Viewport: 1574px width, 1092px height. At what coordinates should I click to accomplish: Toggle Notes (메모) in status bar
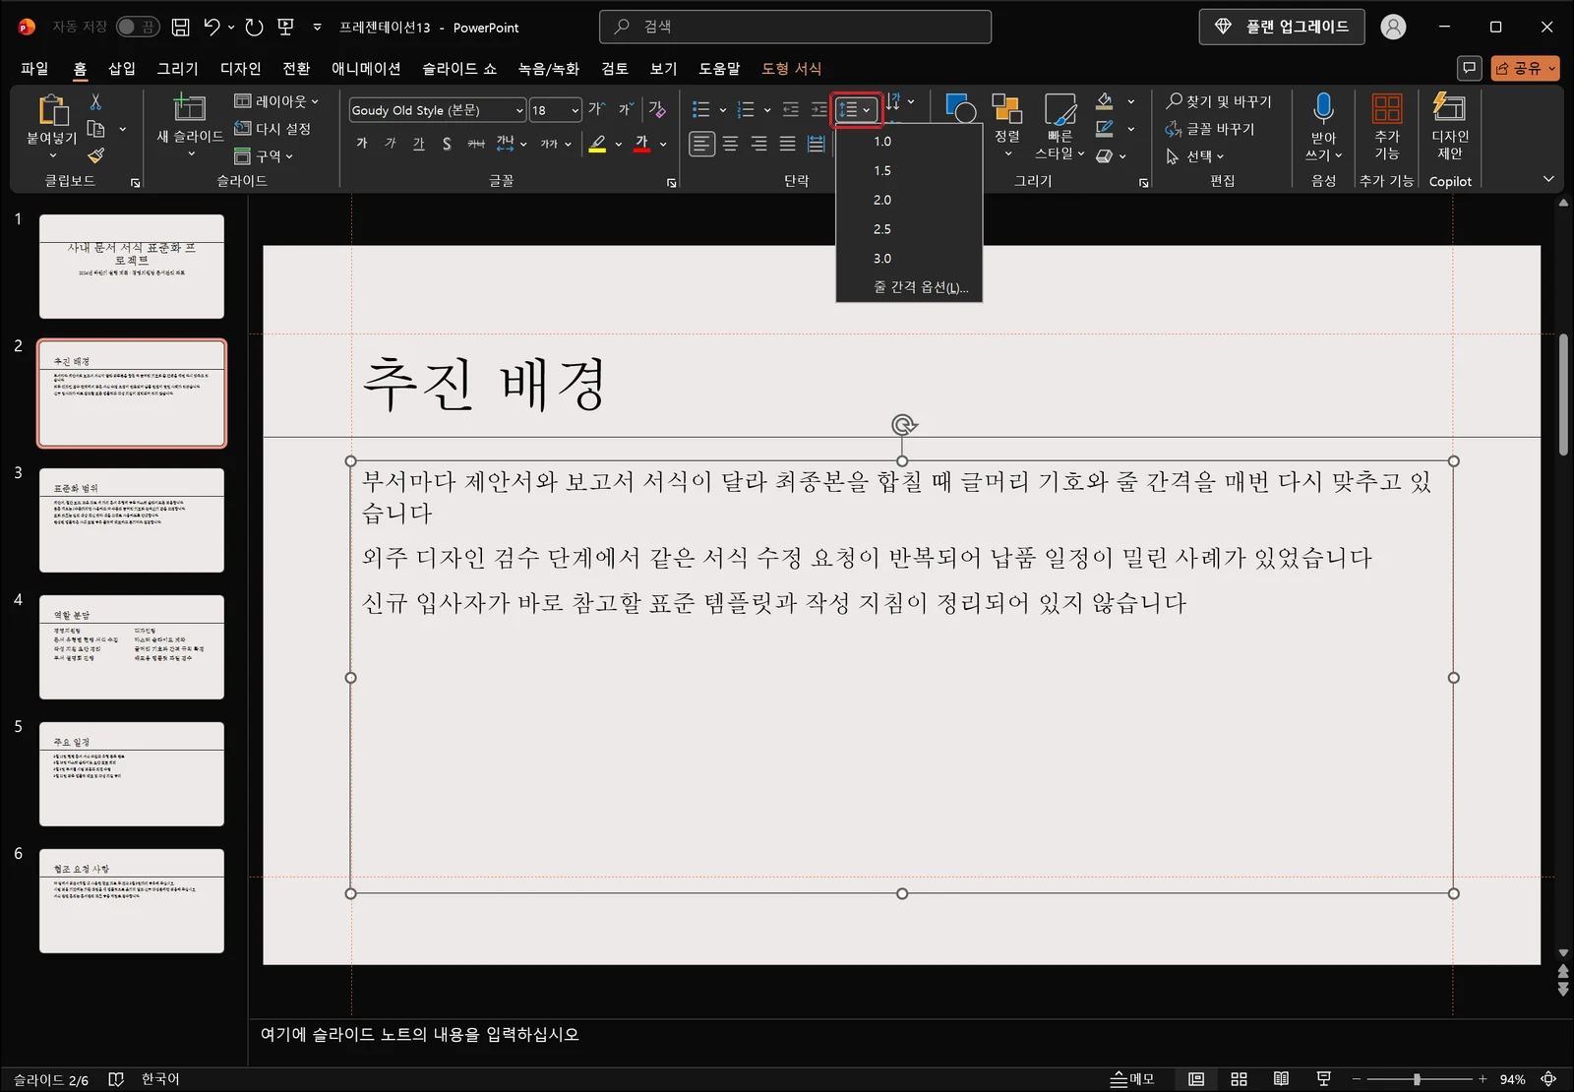tap(1132, 1079)
